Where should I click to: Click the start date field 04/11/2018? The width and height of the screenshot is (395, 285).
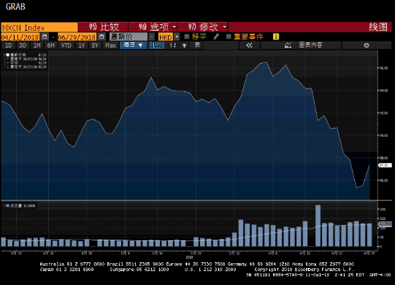[x=20, y=37]
